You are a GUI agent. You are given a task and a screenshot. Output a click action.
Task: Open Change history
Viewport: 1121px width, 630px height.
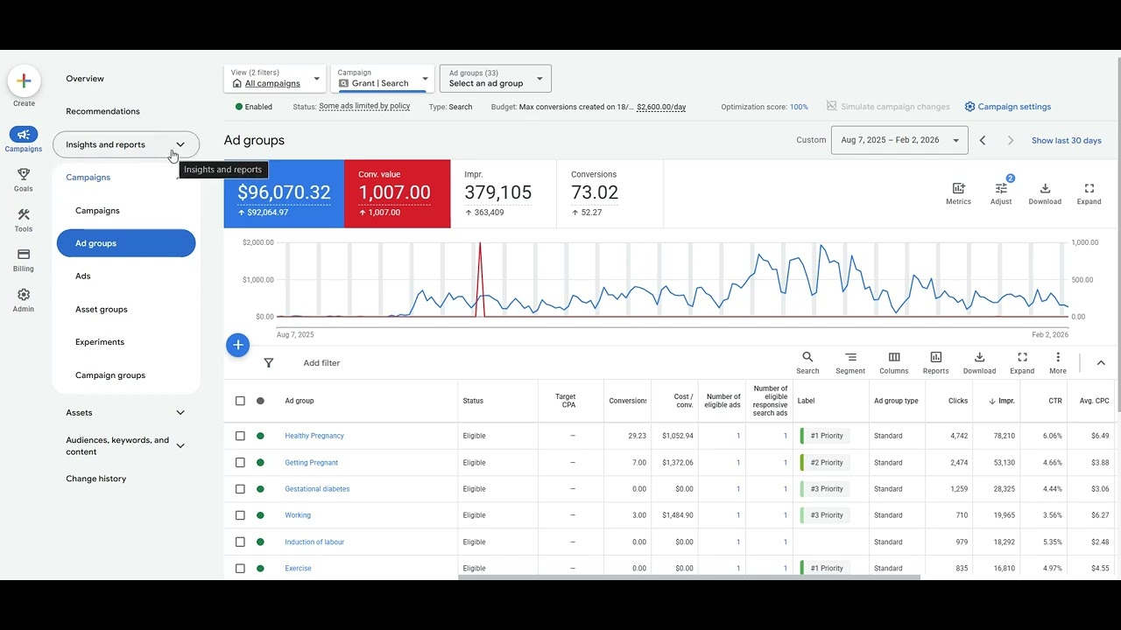coord(96,479)
